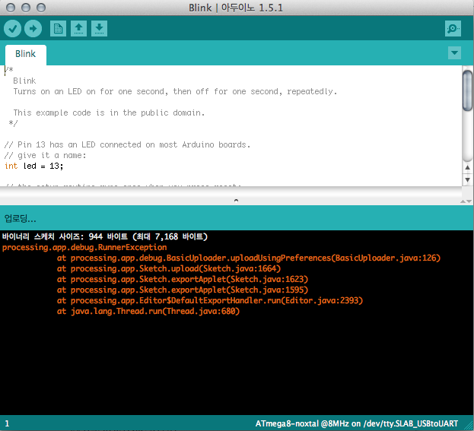Viewport: 474px width, 431px height.
Task: Click the small down triangle at the divider's right
Action: tap(469, 201)
